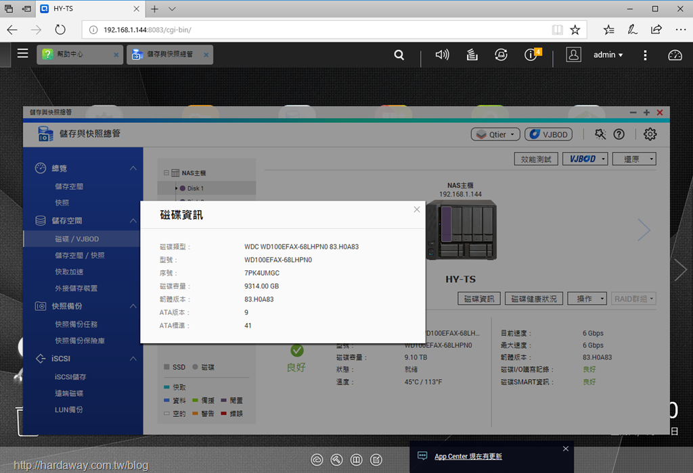
Task: Open the admin account dropdown
Action: (608, 55)
